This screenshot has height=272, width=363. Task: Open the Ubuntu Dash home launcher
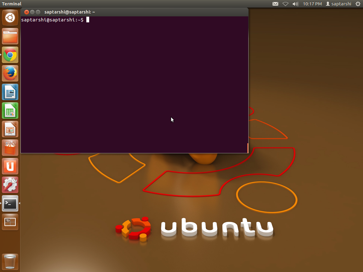coord(10,18)
